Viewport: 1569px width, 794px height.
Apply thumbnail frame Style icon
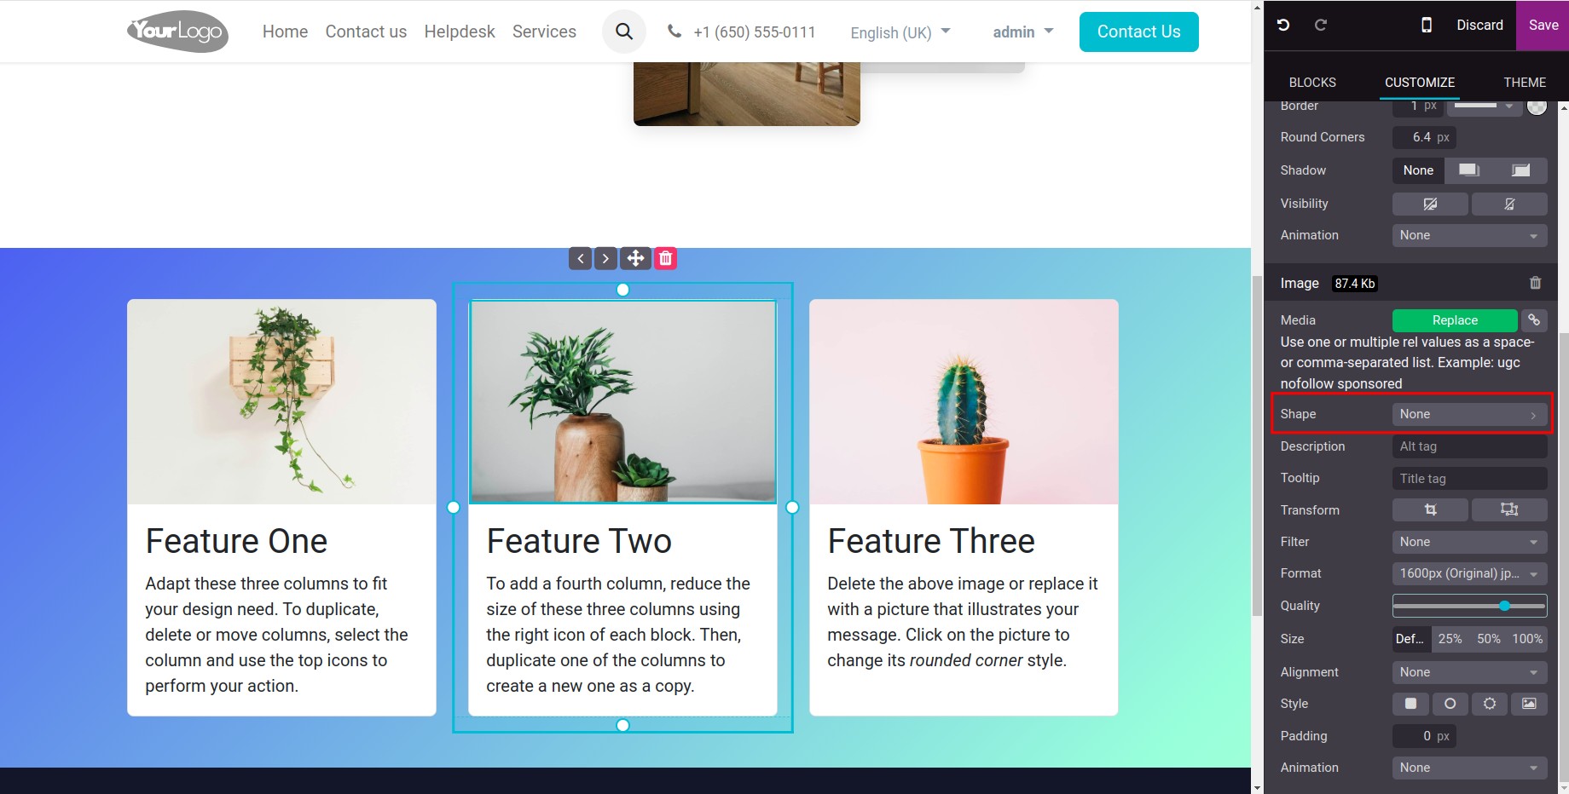click(x=1529, y=704)
